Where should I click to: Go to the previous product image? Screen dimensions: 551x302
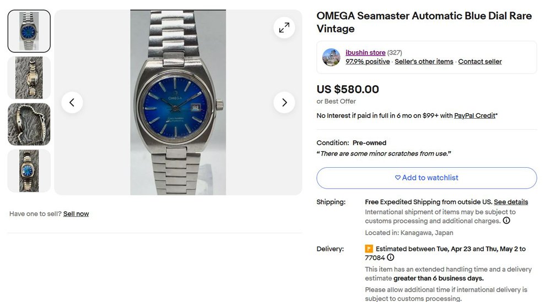click(72, 102)
